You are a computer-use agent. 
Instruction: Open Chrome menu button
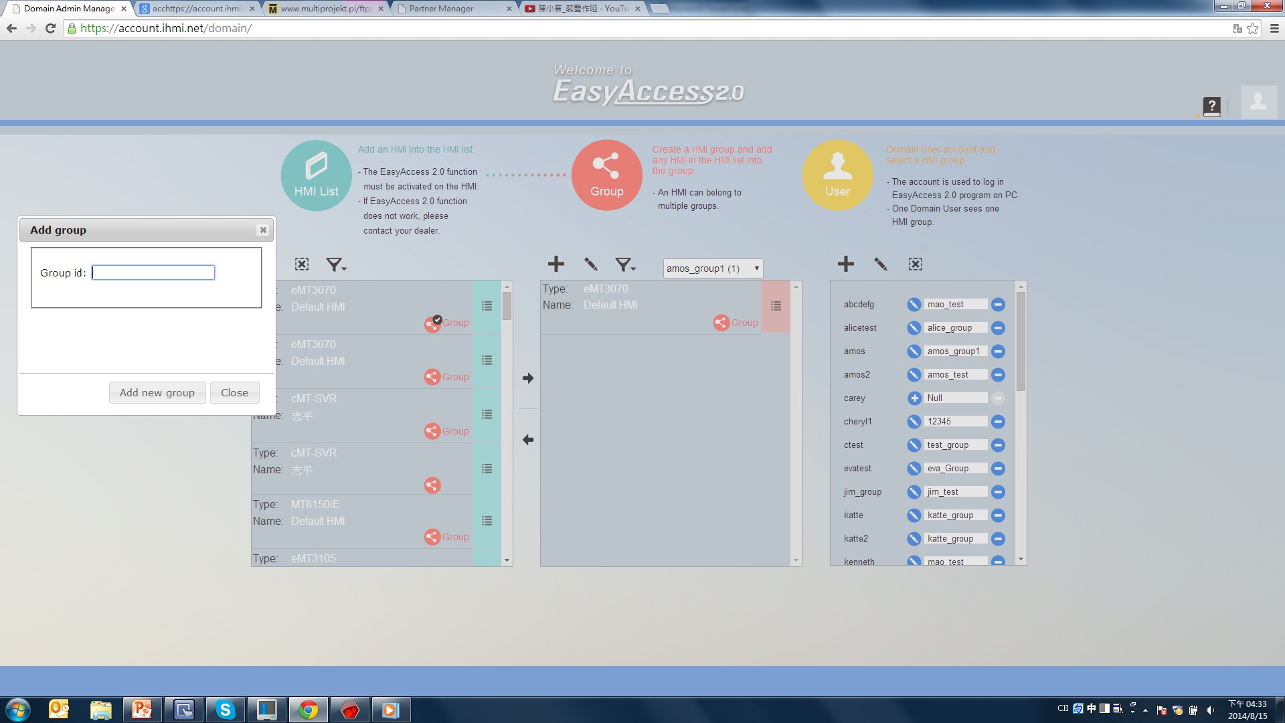[x=1274, y=28]
